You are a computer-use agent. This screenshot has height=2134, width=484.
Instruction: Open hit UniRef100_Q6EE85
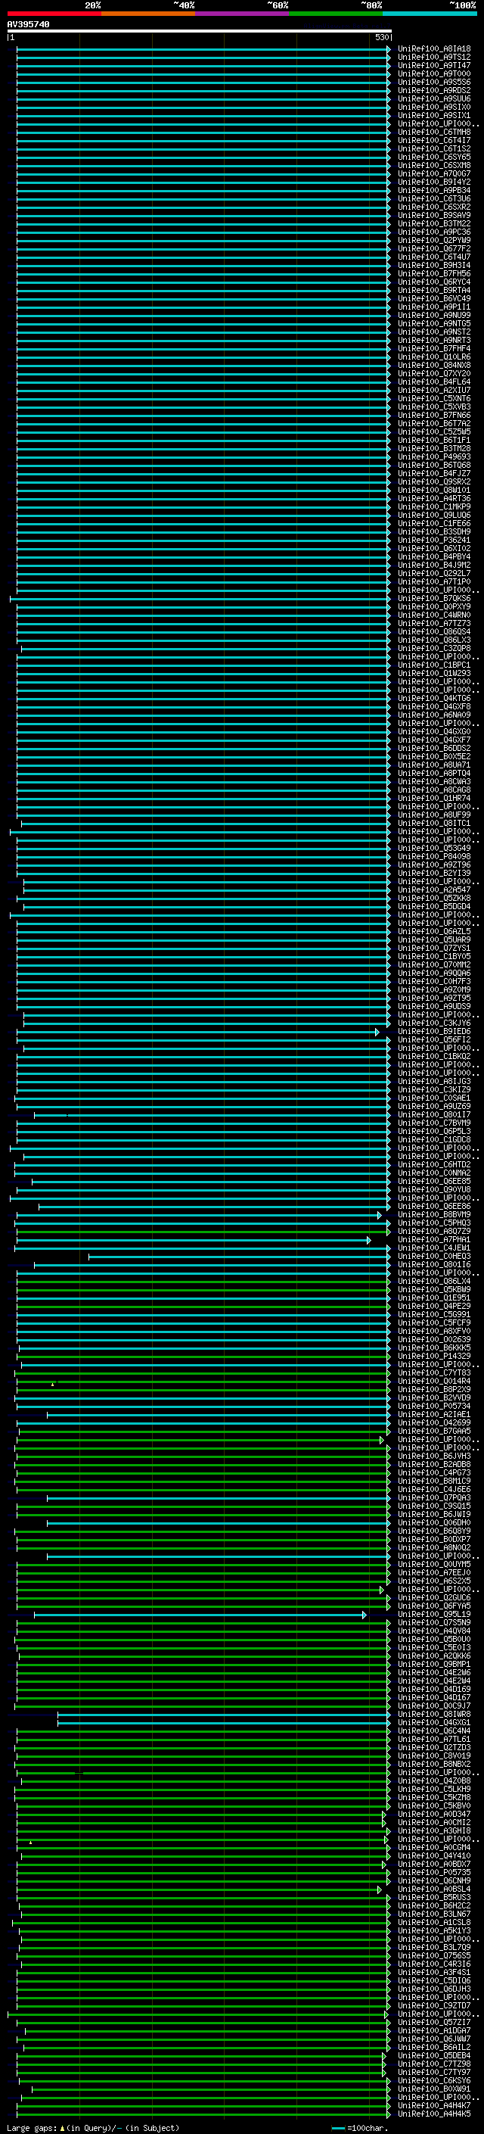[434, 1182]
